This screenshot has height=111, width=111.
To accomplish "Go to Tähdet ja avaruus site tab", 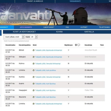I will pyautogui.click(x=35, y=1).
